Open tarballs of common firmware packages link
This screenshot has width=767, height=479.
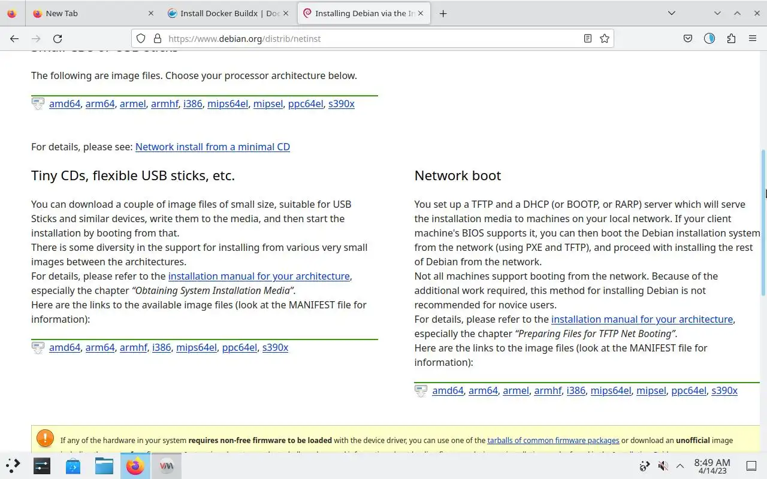pyautogui.click(x=553, y=440)
